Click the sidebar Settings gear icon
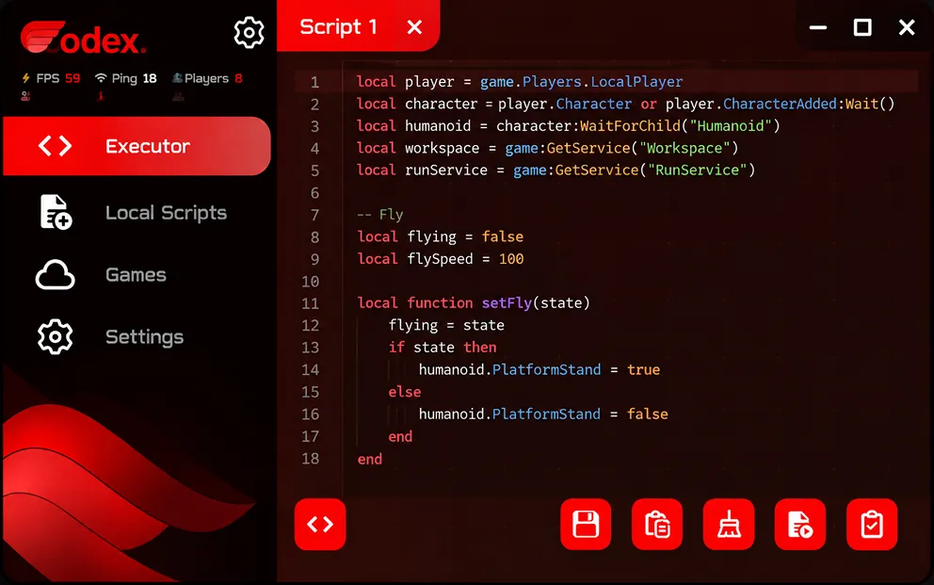934x585 pixels. click(55, 336)
